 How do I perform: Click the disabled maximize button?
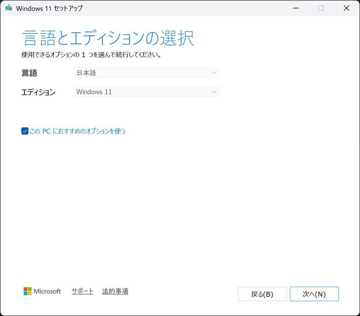(321, 8)
